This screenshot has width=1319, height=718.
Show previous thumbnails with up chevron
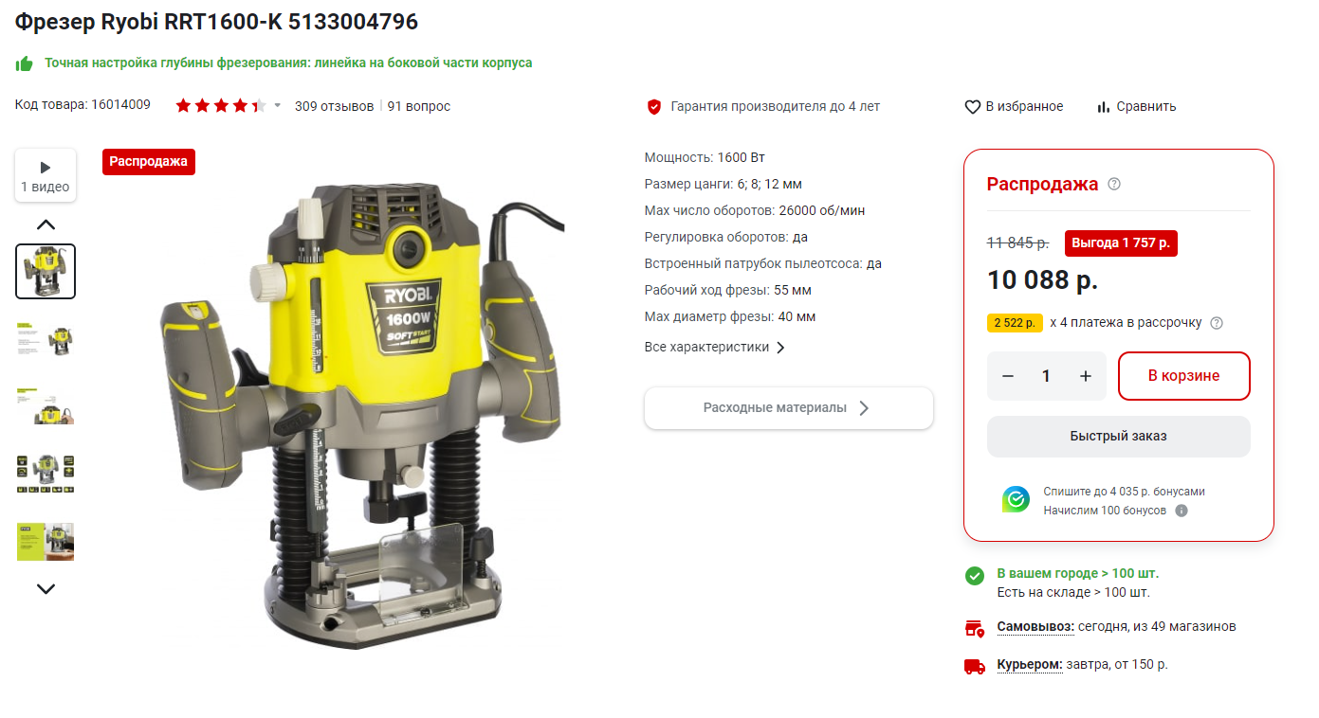[46, 225]
